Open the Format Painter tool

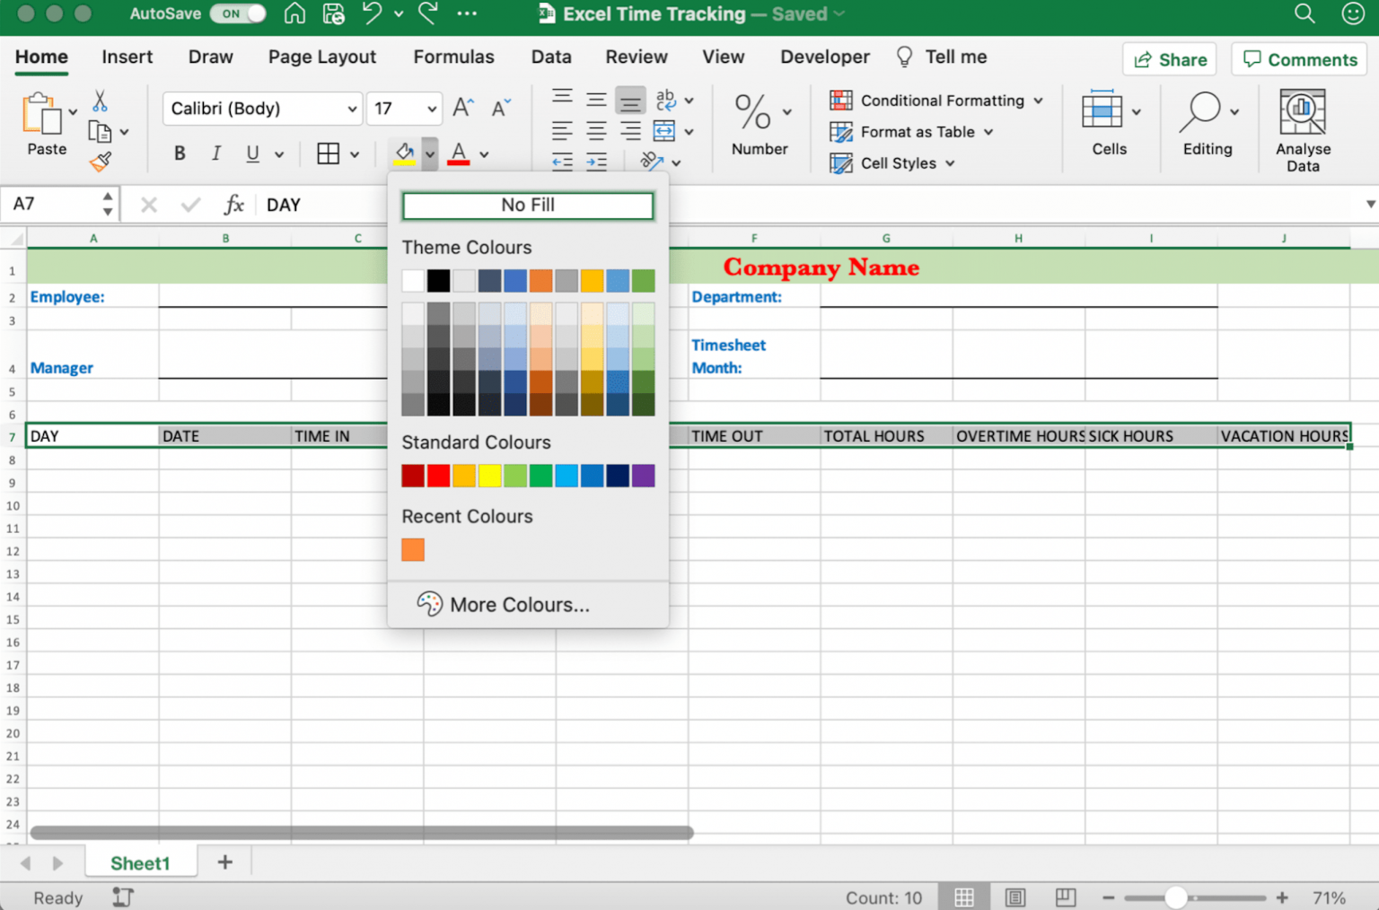(101, 162)
